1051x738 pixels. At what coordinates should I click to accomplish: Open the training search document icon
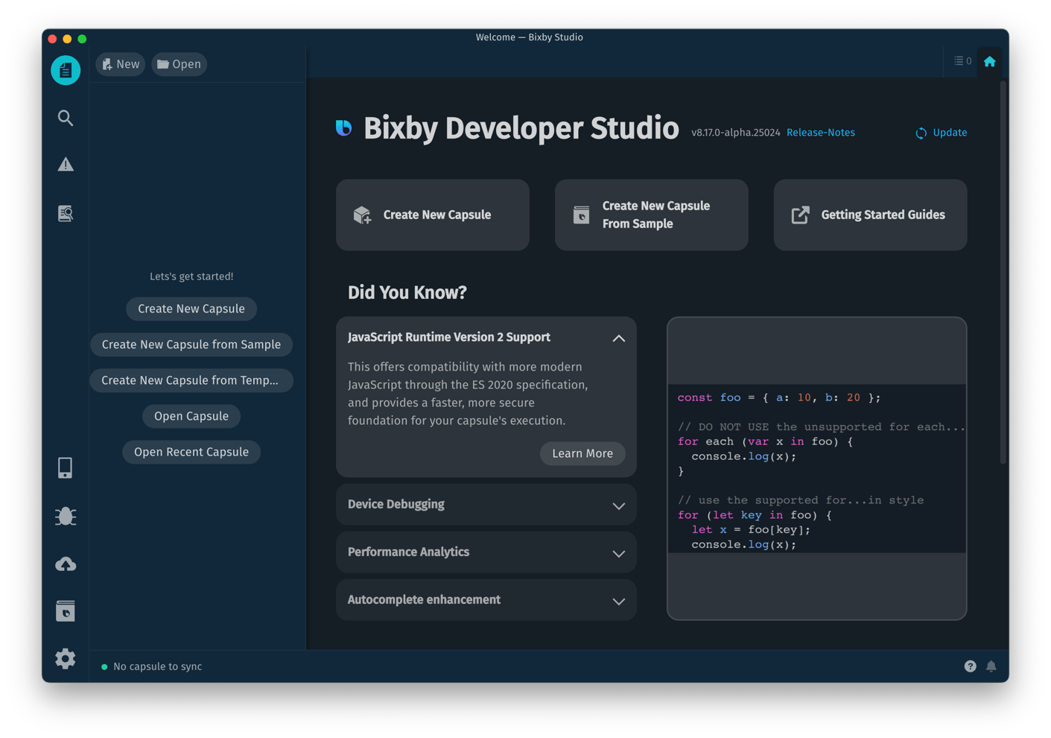click(x=66, y=213)
